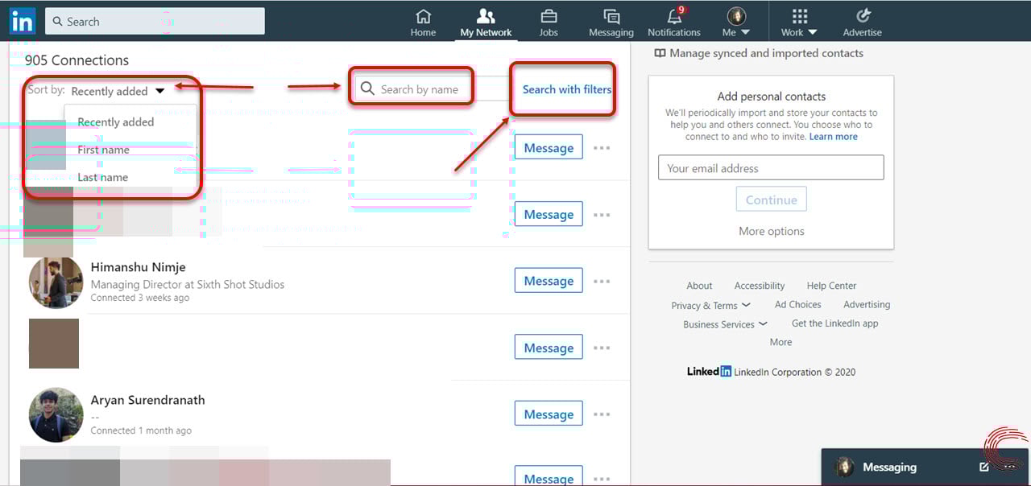This screenshot has width=1031, height=486.
Task: Click the Your email address field
Action: point(771,168)
